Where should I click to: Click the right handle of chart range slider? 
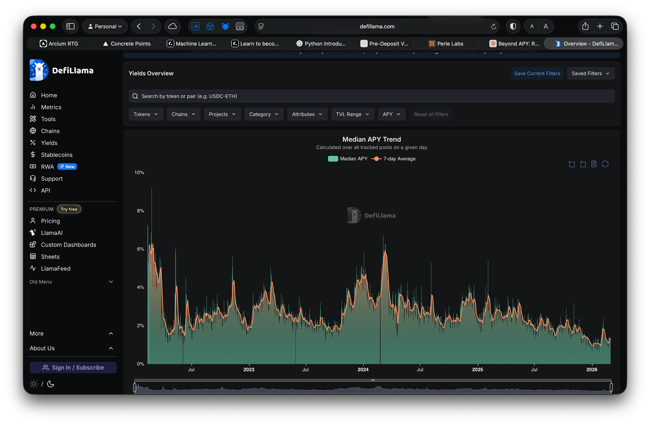(x=611, y=387)
